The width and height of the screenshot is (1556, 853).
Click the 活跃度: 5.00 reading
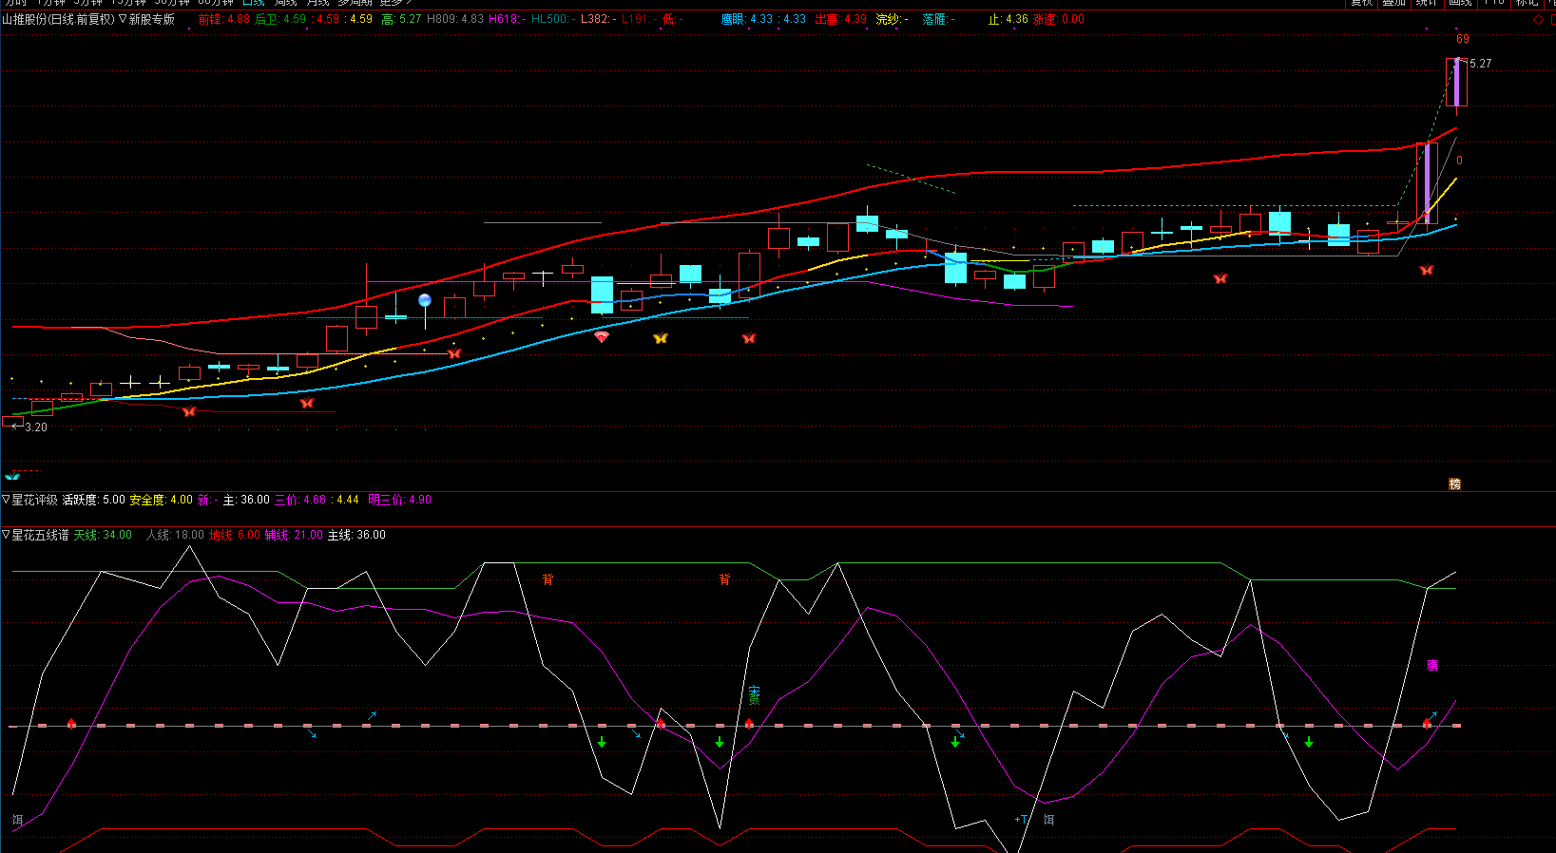pos(93,500)
